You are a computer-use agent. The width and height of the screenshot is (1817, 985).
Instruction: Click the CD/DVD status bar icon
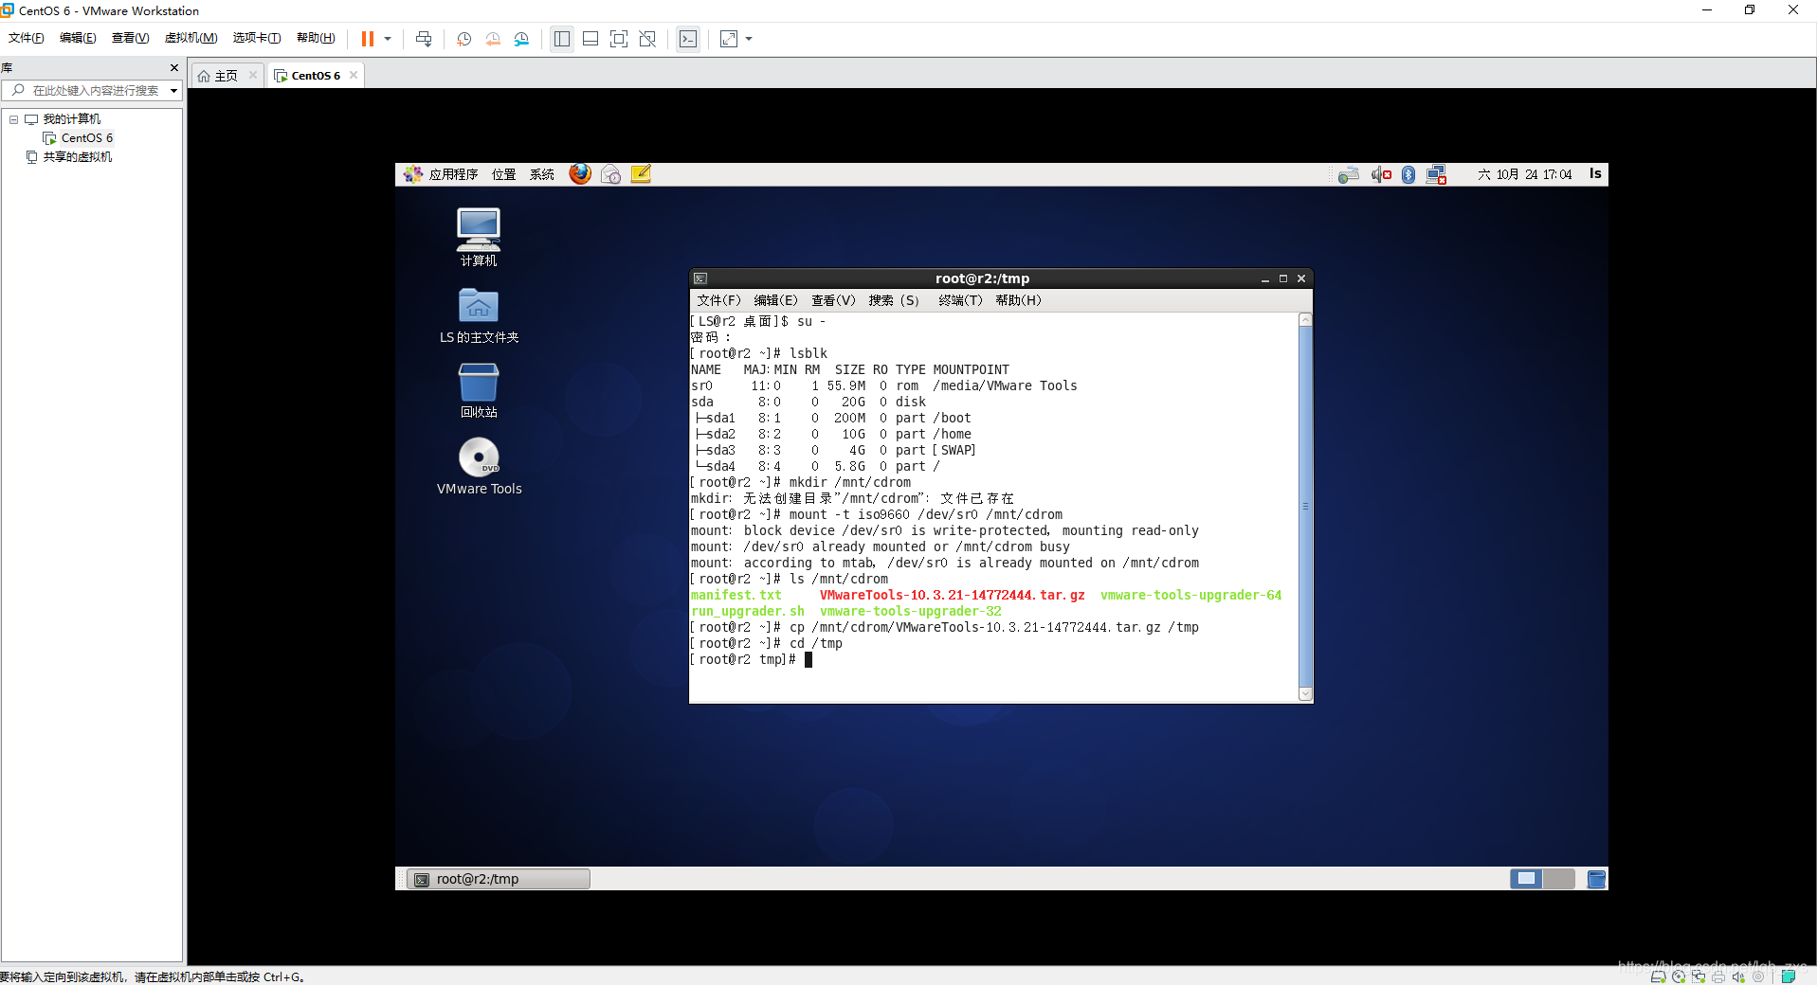click(x=1679, y=976)
